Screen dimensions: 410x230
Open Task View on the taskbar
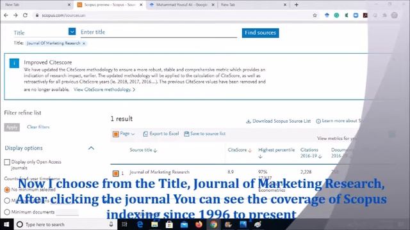tap(125, 224)
